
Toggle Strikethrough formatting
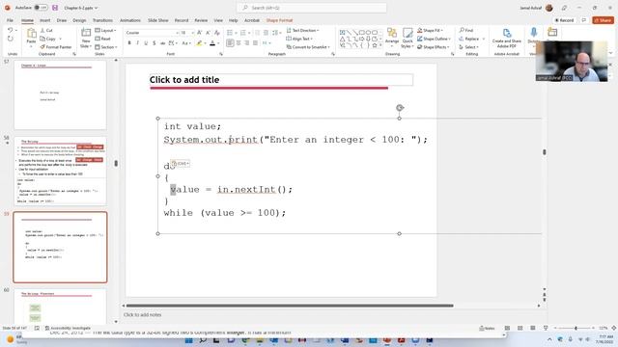click(162, 42)
